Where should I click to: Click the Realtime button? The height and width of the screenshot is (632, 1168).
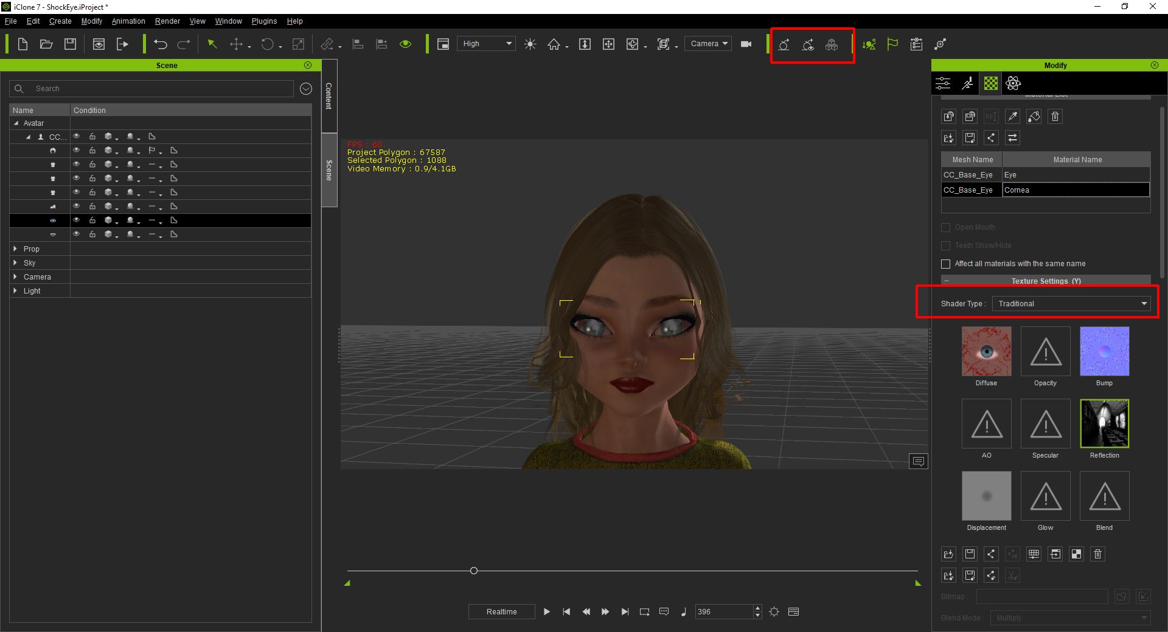click(501, 612)
